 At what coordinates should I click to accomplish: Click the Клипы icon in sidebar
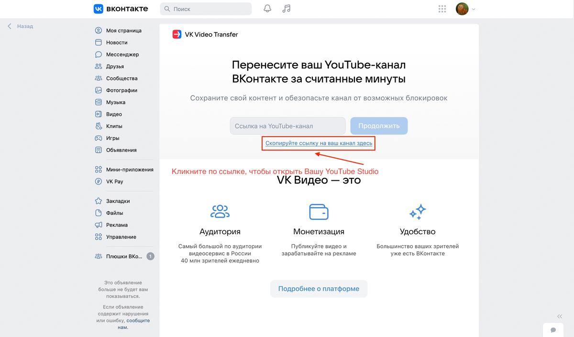coord(99,126)
